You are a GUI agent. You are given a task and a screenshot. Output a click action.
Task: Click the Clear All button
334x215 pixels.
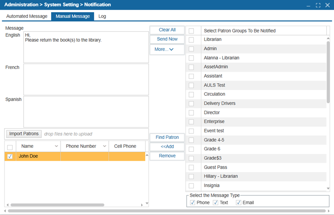[x=167, y=30]
